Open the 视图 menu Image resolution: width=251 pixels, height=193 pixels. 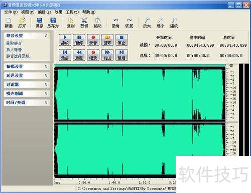pyautogui.click(x=28, y=12)
